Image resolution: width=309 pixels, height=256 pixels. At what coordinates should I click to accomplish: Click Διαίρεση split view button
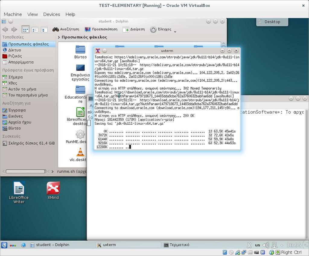(134, 29)
